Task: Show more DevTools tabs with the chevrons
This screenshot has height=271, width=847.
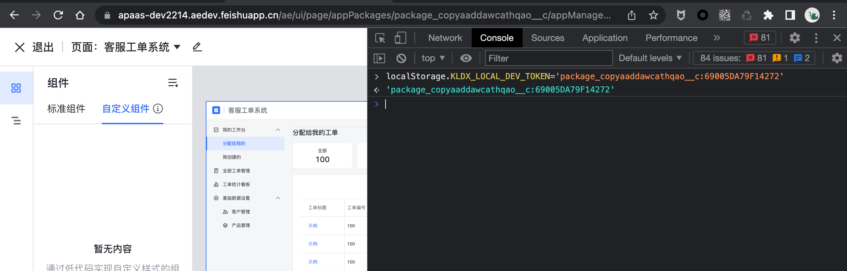Action: pyautogui.click(x=717, y=38)
